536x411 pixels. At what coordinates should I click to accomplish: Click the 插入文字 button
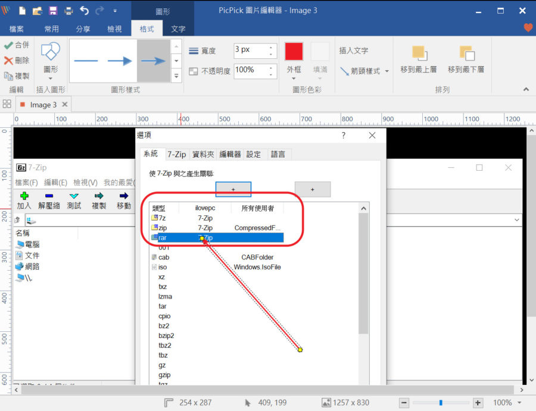(x=354, y=51)
